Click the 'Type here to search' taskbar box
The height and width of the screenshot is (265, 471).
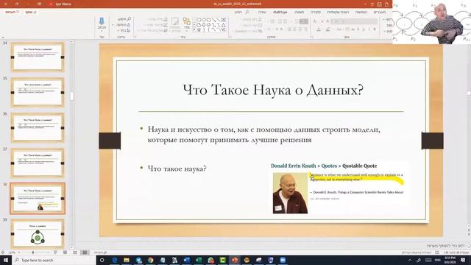click(54, 260)
